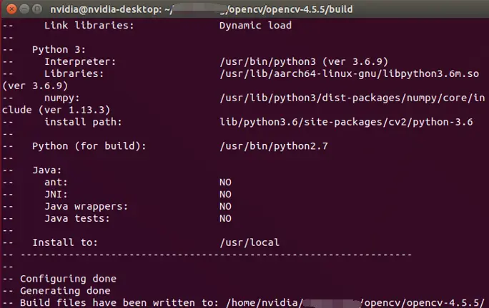Click the cv2 python-3.6 install path
The width and height of the screenshot is (489, 308).
tap(346, 122)
